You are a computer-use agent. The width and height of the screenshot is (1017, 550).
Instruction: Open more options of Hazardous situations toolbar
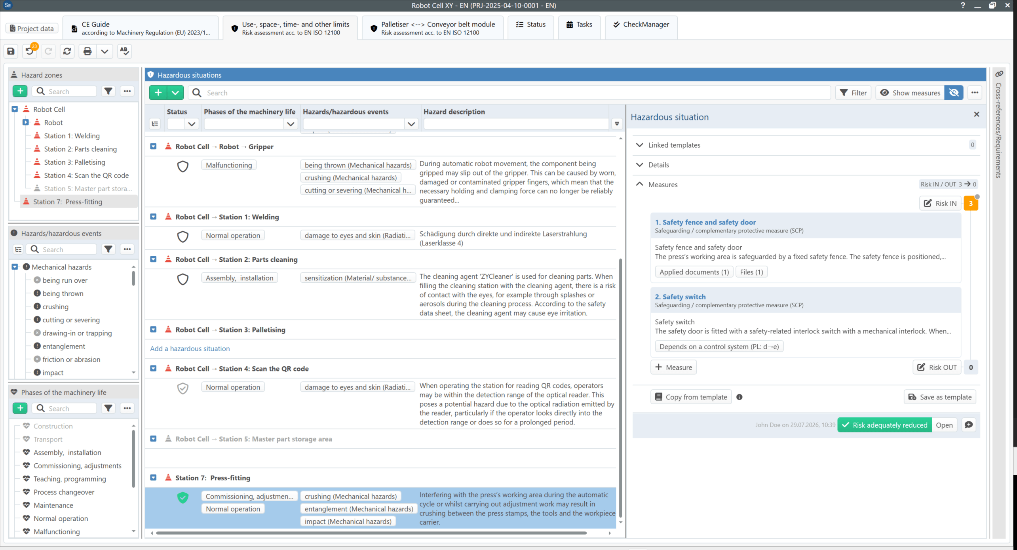pyautogui.click(x=975, y=93)
